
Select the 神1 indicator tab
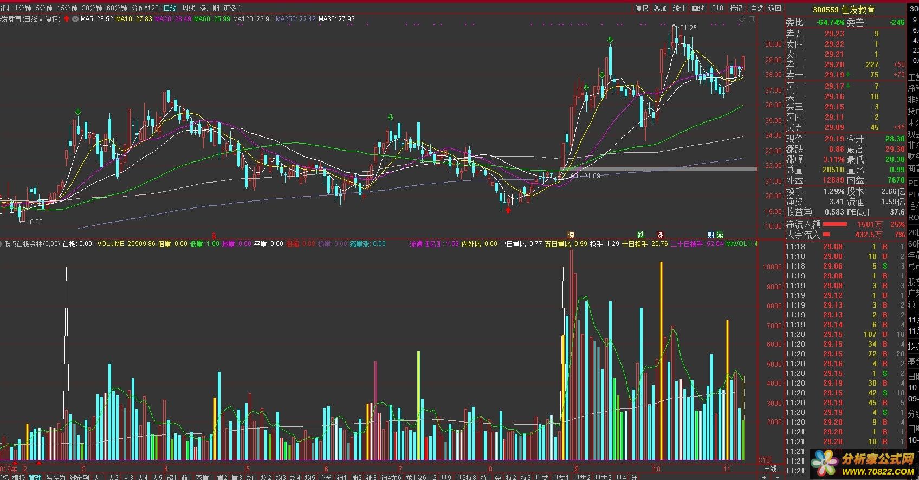(342, 477)
